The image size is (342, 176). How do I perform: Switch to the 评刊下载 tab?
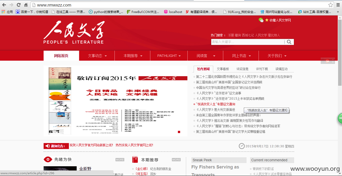tap(262, 69)
